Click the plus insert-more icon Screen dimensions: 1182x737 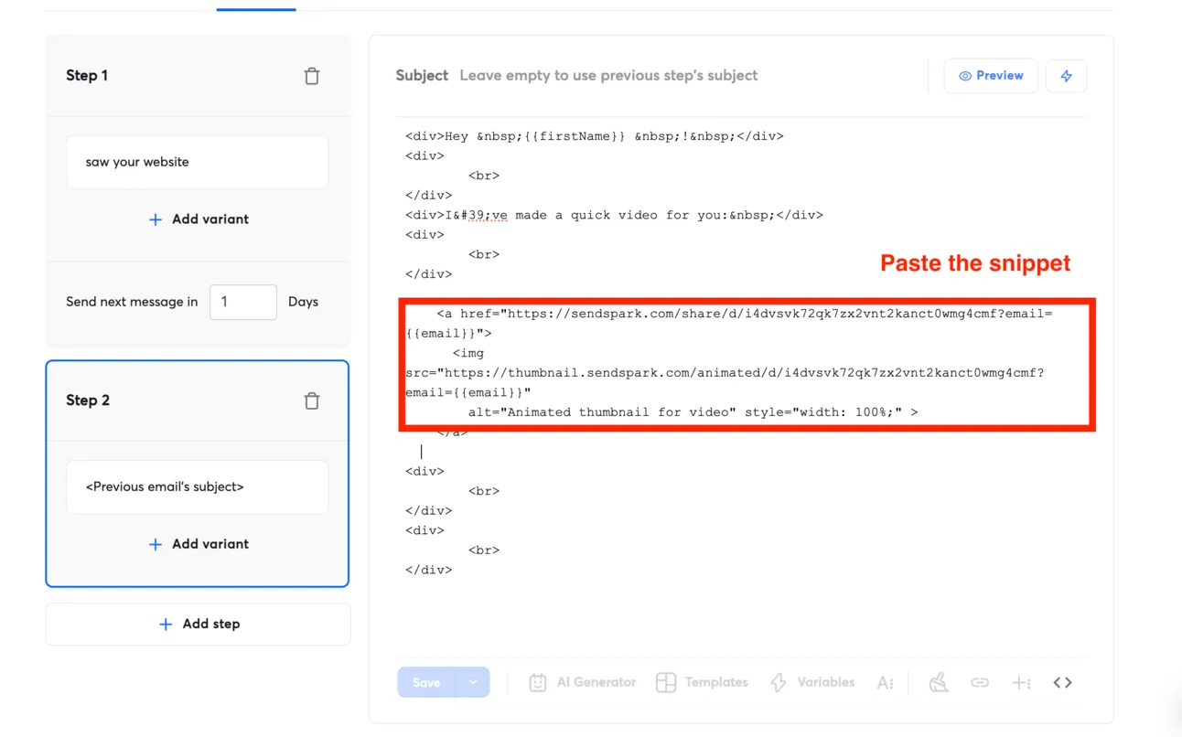1021,682
